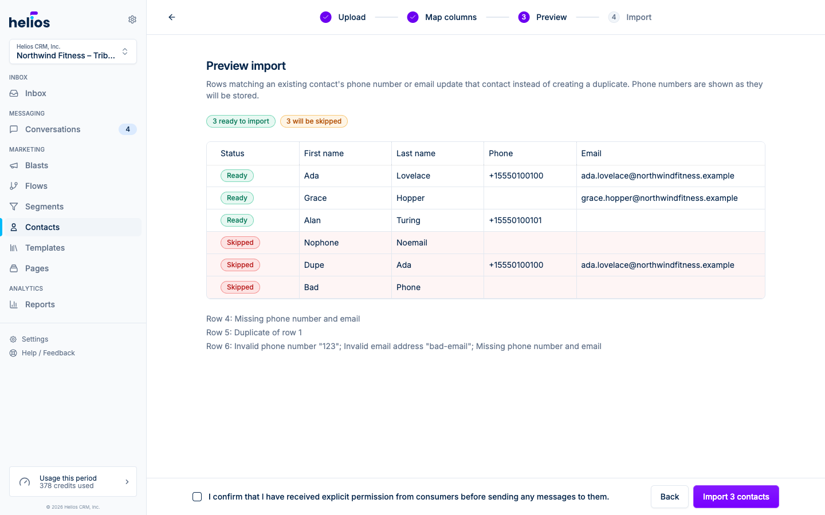Click the Upload step checkmark circle

tap(325, 17)
